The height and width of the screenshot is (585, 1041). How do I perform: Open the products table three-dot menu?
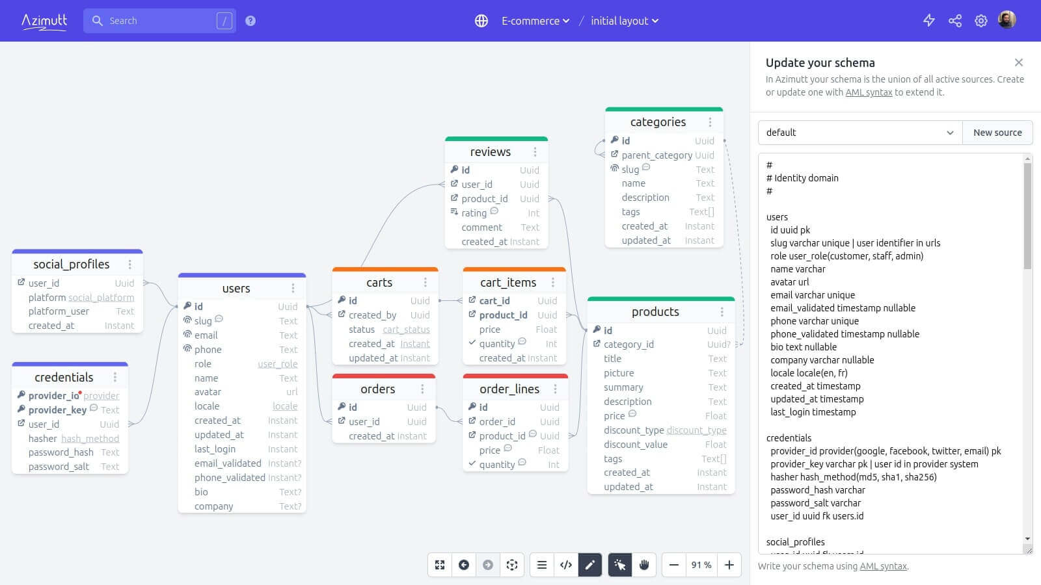coord(722,312)
